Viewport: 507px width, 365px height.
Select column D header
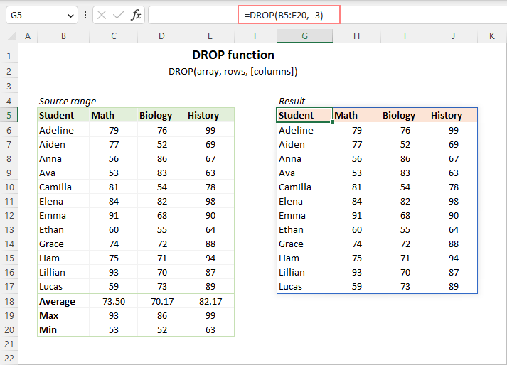(161, 36)
